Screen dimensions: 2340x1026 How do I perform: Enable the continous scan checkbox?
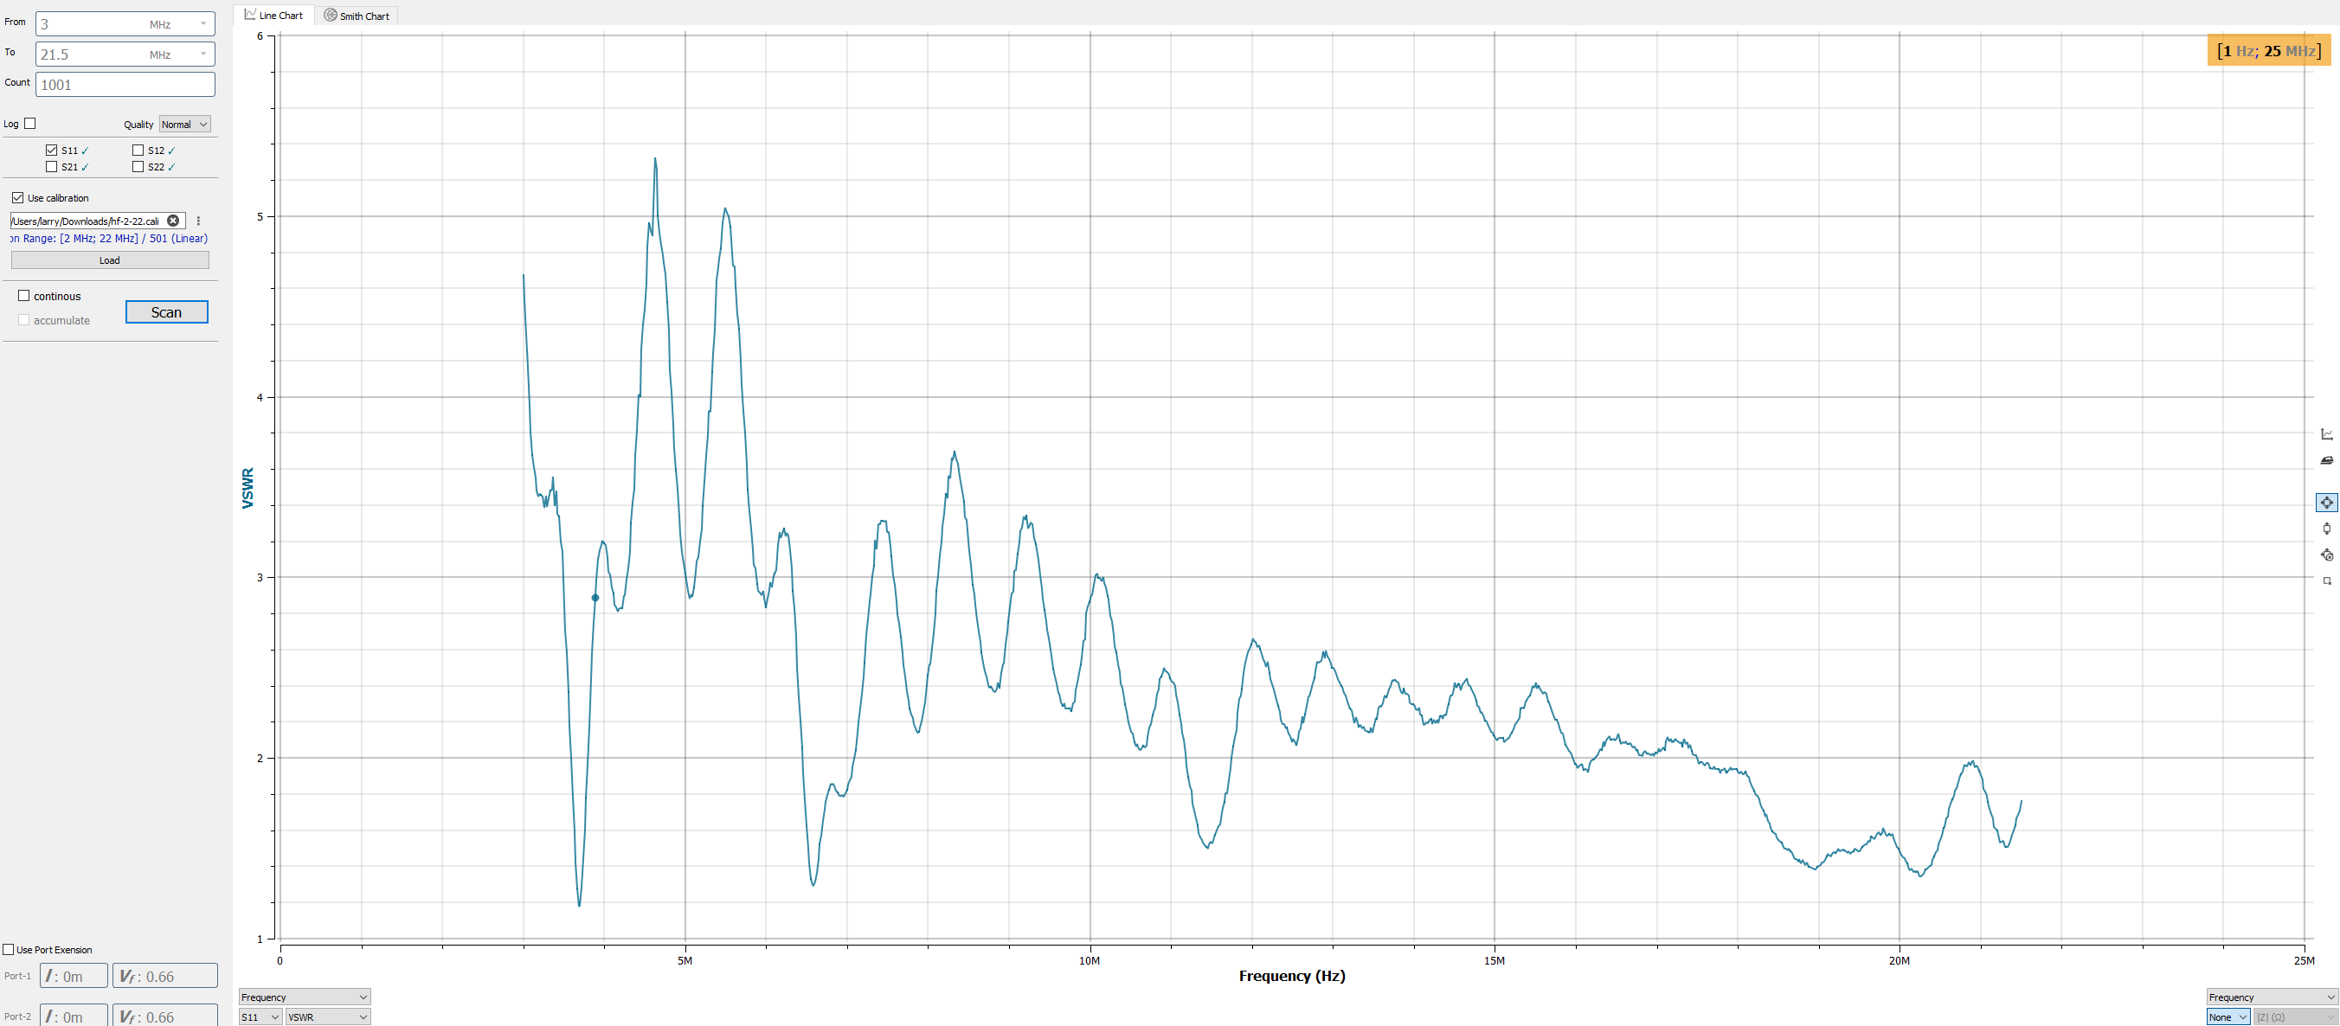tap(24, 296)
